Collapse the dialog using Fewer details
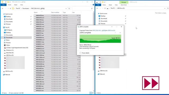The width and height of the screenshot is (169, 95). [84, 53]
